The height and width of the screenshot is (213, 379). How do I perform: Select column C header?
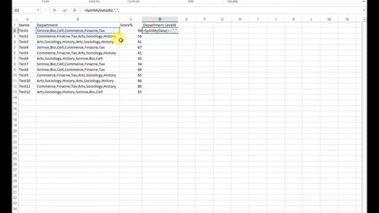(x=131, y=20)
